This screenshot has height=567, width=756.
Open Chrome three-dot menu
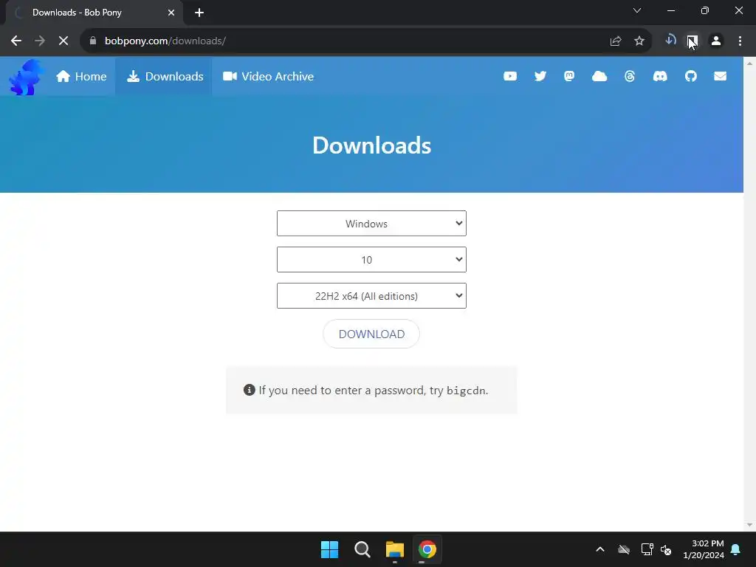coord(740,41)
